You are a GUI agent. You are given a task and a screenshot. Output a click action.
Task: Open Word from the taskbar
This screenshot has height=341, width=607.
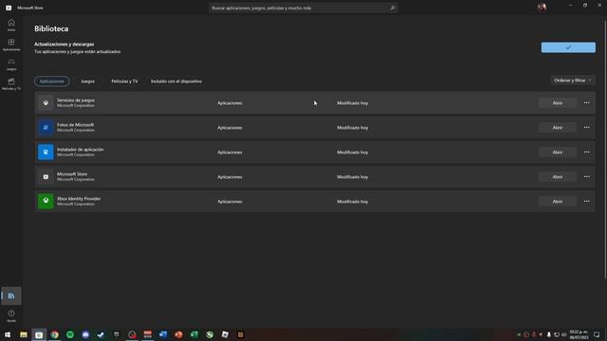pyautogui.click(x=163, y=334)
